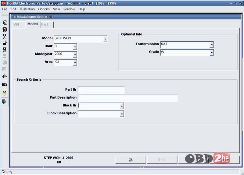Open the DCS tool in sidebar
The width and height of the screenshot is (244, 175).
(x=4, y=84)
